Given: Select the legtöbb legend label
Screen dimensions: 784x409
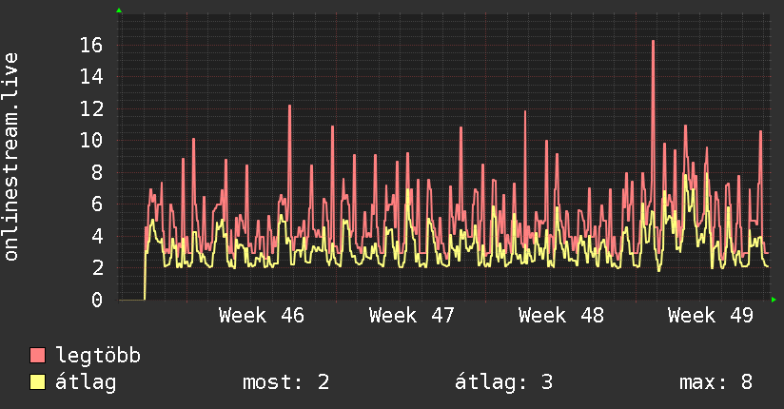Looking at the screenshot, I should [98, 356].
